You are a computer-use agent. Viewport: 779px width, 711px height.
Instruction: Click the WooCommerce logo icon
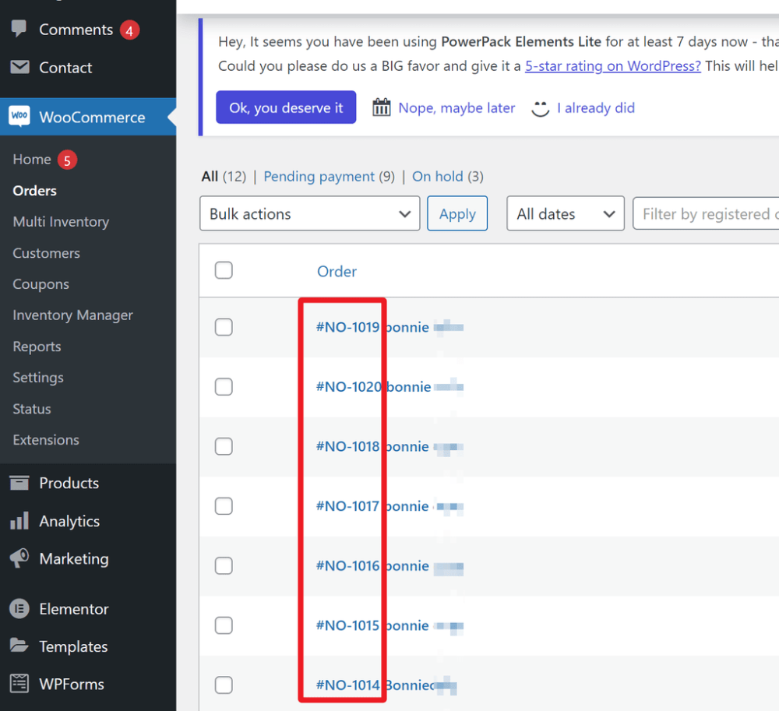coord(19,116)
